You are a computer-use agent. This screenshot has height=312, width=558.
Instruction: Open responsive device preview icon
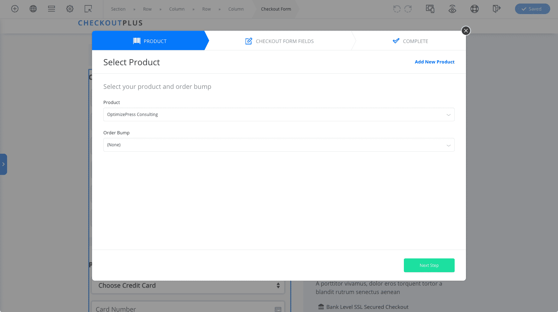point(430,9)
